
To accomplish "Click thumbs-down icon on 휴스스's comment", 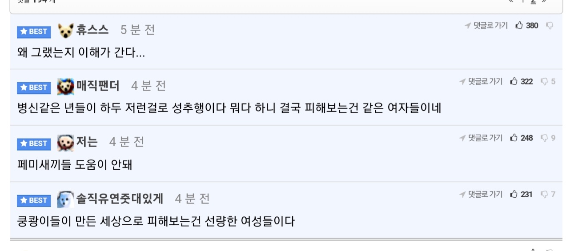I will [x=550, y=25].
